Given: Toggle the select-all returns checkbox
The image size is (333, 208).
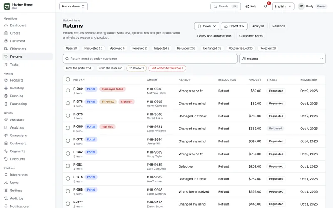Looking at the screenshot, I should 68,79.
